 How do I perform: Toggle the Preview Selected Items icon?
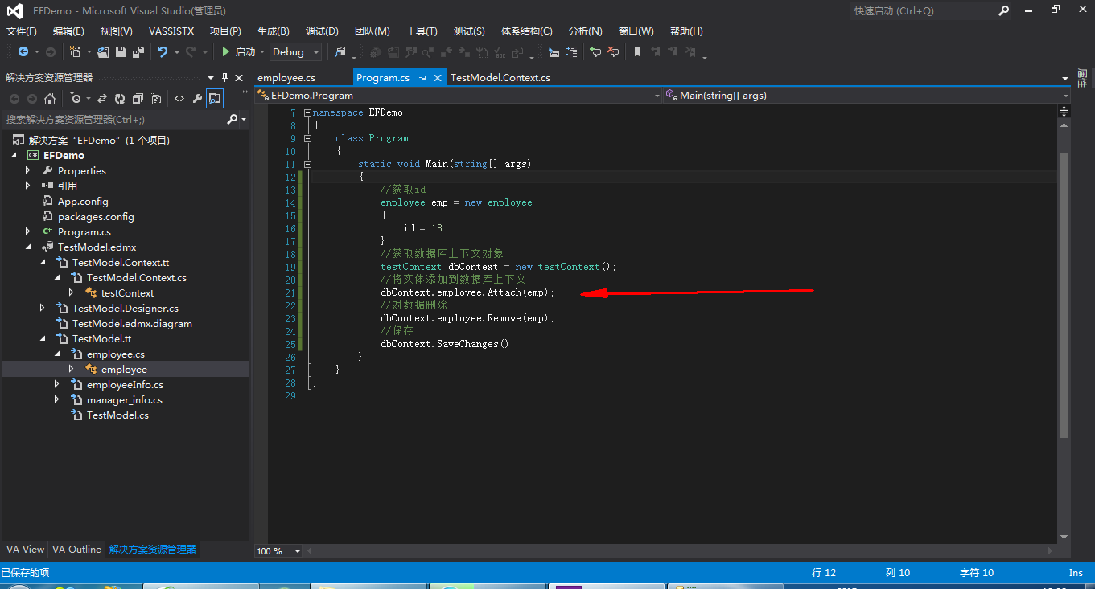pos(215,99)
